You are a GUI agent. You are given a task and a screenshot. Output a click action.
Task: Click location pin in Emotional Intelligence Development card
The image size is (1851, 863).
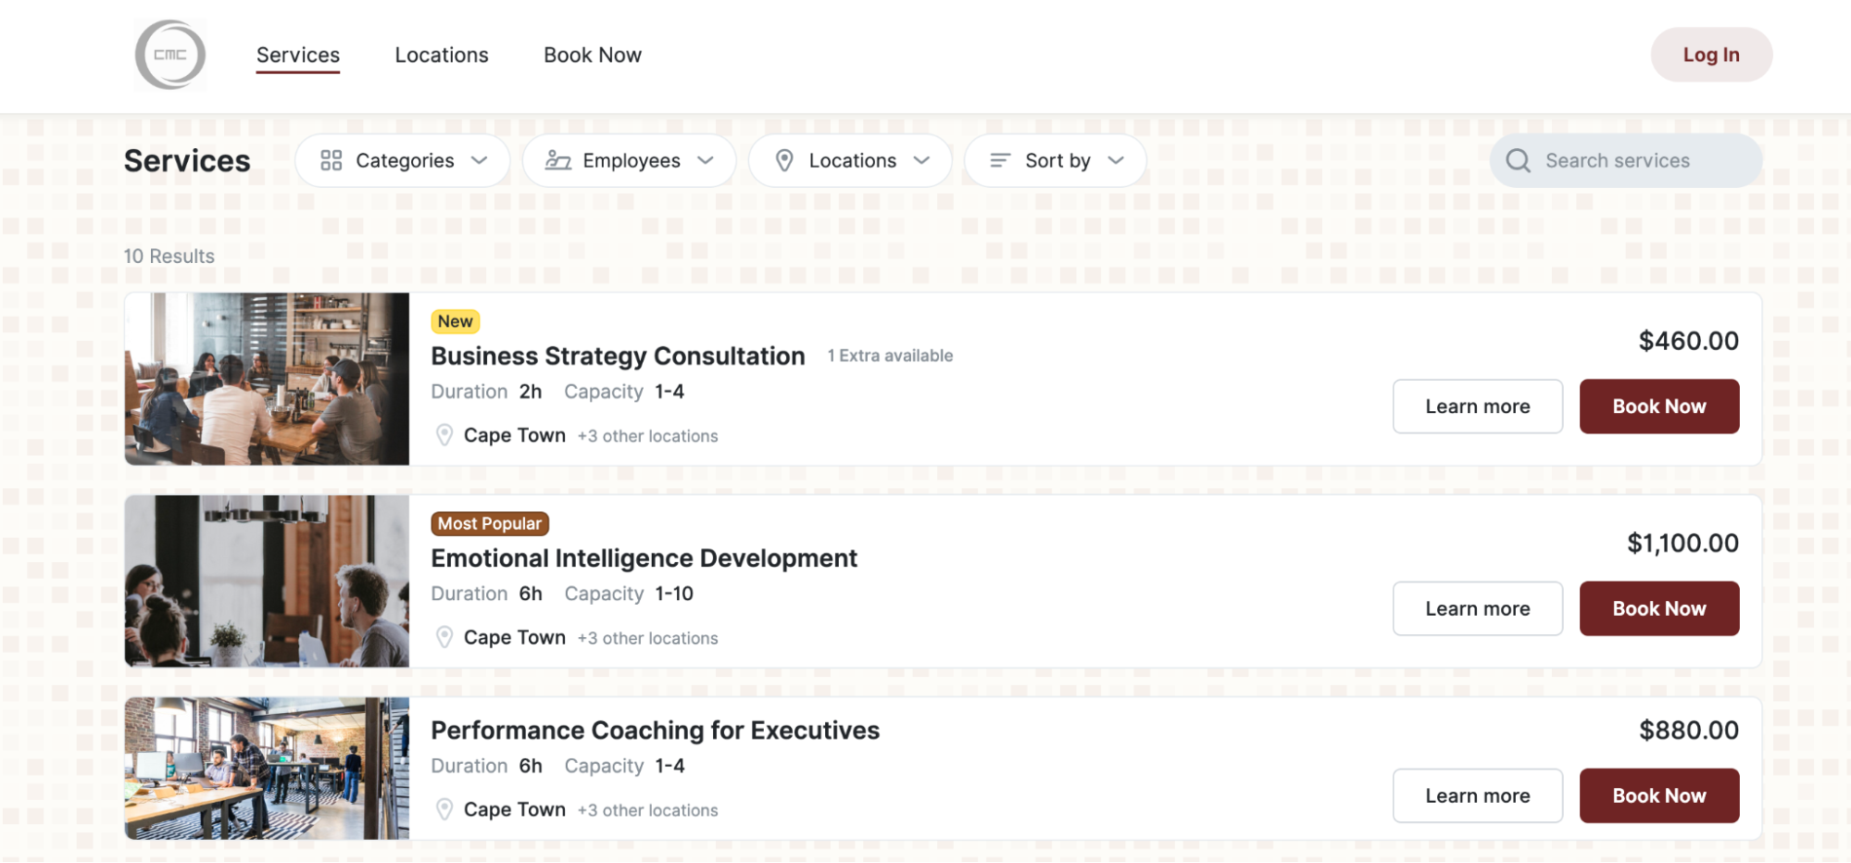(444, 637)
